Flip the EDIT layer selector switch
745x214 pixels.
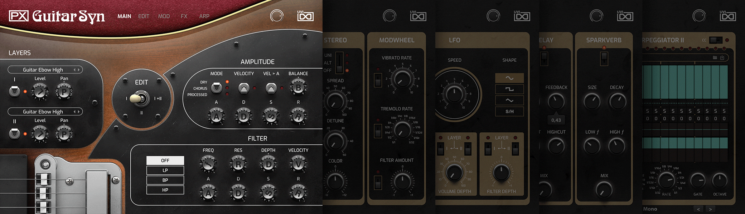pos(140,98)
